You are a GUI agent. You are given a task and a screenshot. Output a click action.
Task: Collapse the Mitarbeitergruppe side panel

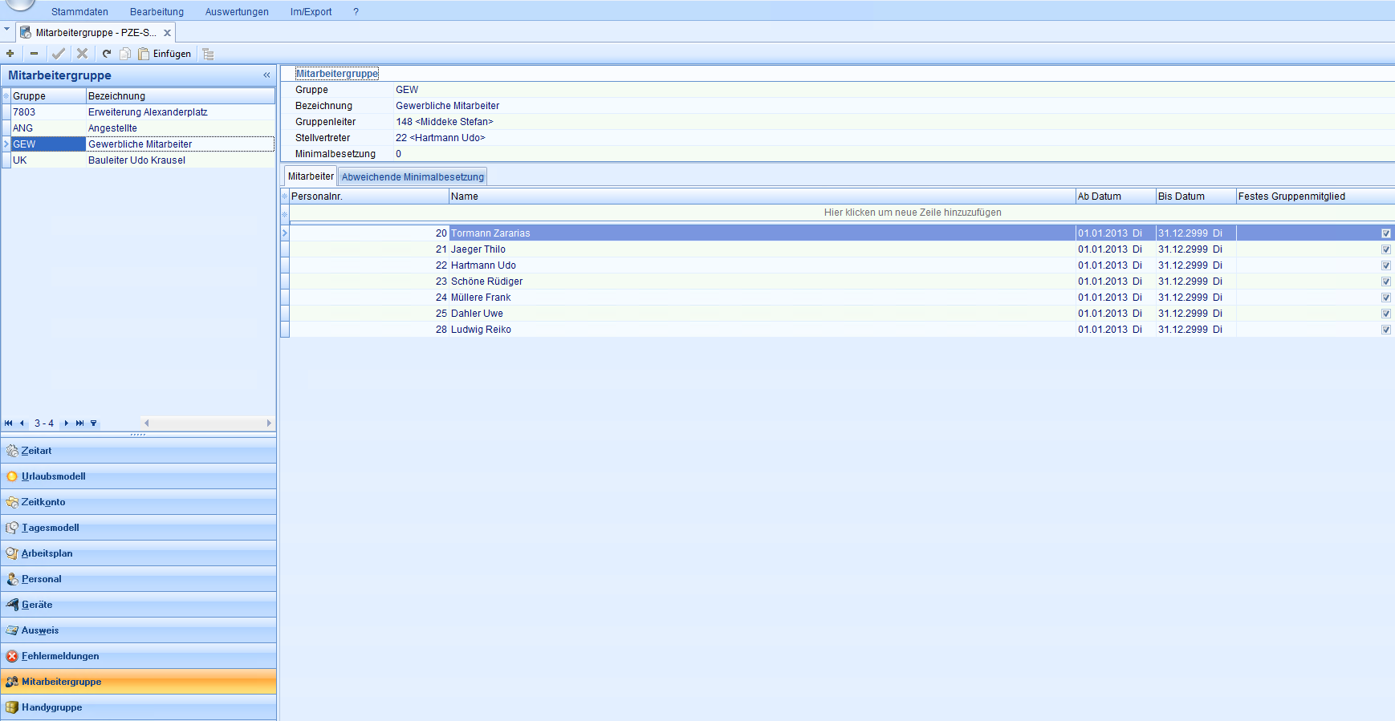pyautogui.click(x=266, y=75)
